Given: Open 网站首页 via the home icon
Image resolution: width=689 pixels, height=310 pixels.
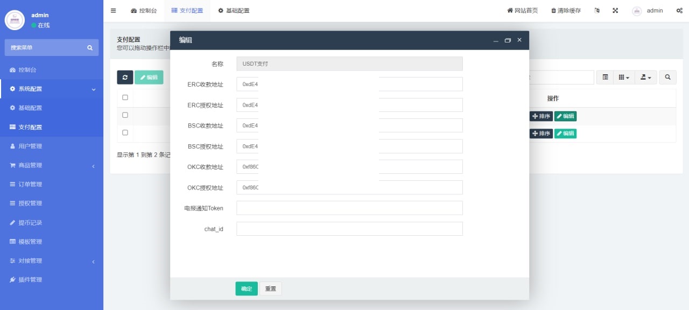Looking at the screenshot, I should [521, 10].
